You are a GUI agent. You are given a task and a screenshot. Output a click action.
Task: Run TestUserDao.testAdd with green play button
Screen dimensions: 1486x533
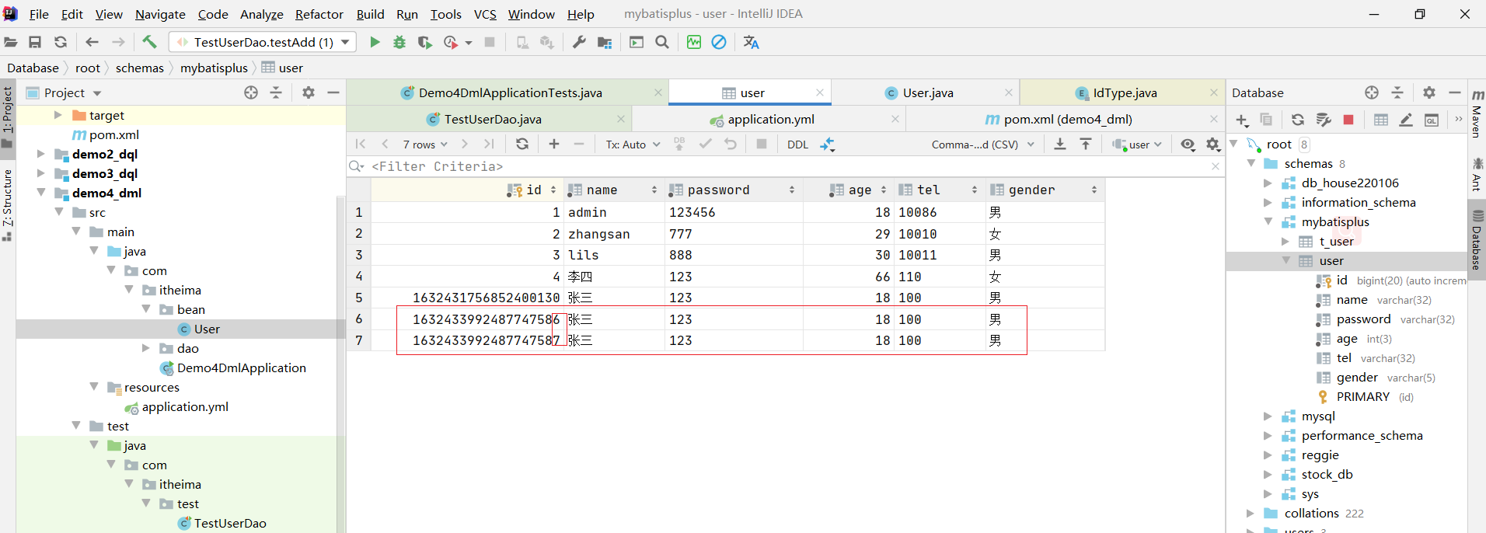(x=375, y=42)
